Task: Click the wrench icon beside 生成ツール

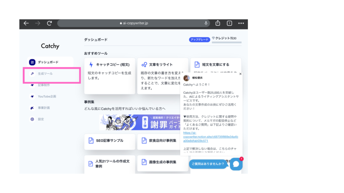Action: click(x=32, y=74)
